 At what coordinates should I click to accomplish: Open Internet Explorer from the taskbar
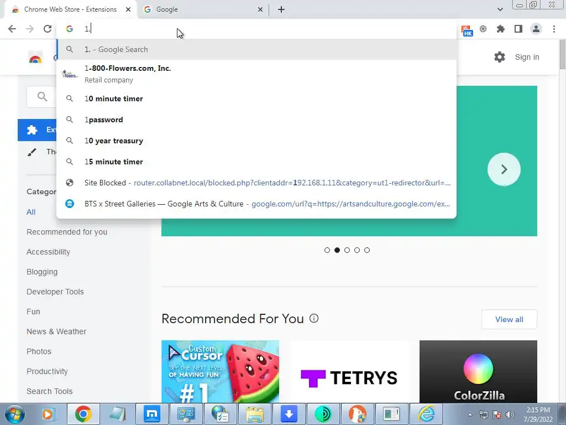click(426, 414)
